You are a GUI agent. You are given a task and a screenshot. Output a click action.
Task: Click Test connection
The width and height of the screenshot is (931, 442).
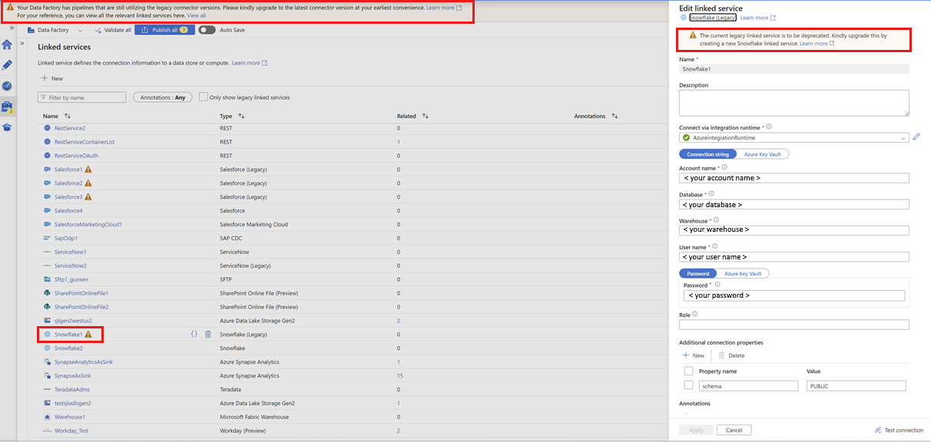tap(899, 430)
